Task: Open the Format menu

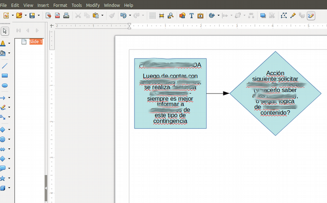Action: click(x=60, y=5)
